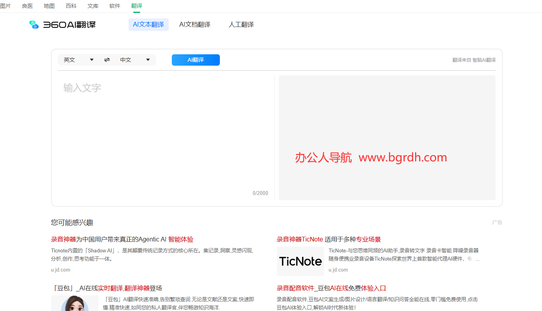This screenshot has height=311, width=542.
Task: Swap languages with the exchange arrows icon
Action: [x=107, y=60]
